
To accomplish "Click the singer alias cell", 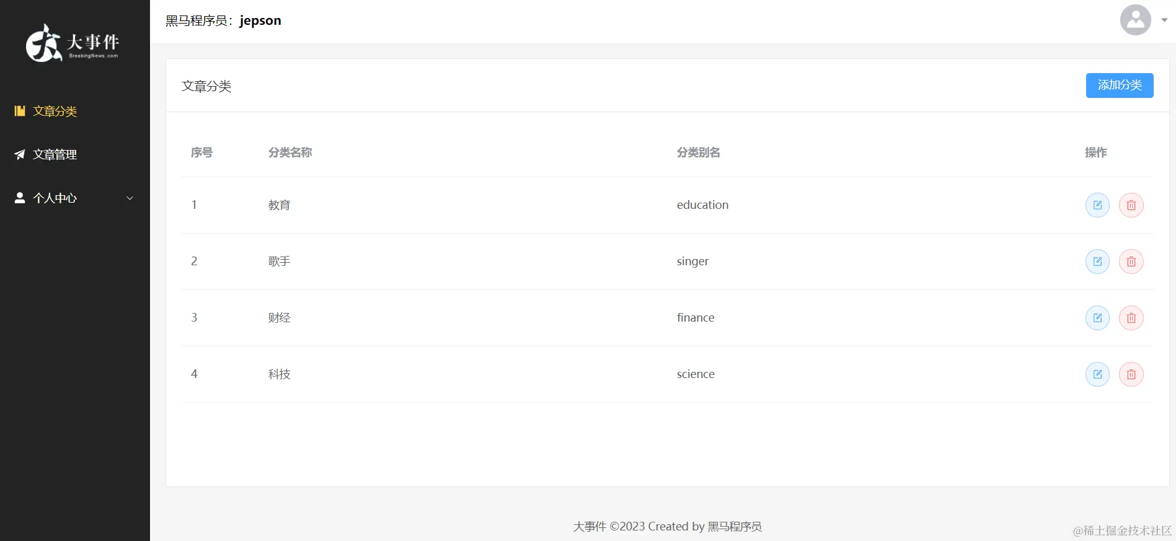I will pyautogui.click(x=692, y=262).
